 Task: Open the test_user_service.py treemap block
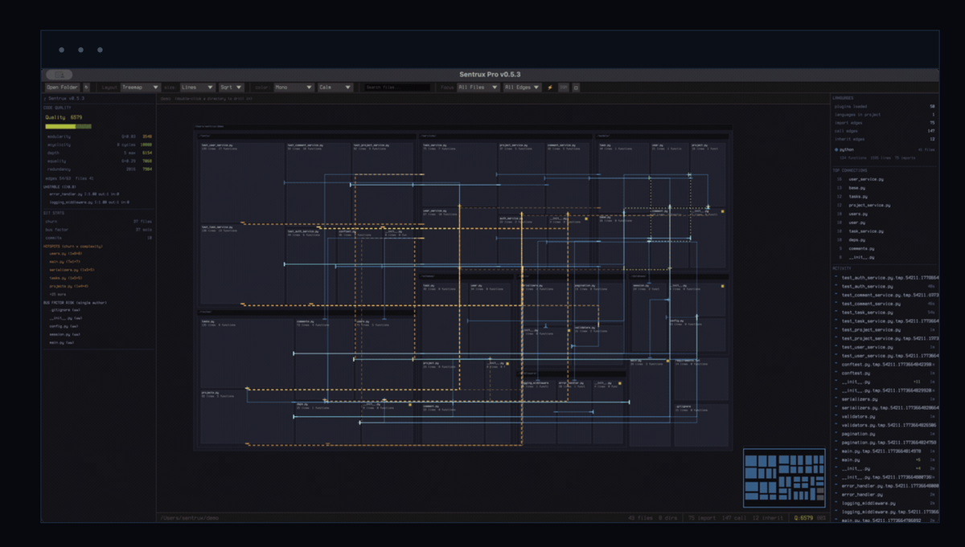click(x=242, y=183)
